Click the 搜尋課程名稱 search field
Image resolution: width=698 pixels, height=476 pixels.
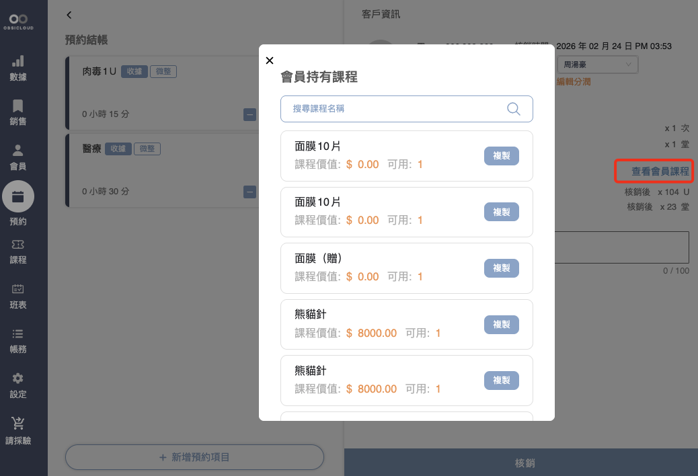click(x=397, y=109)
